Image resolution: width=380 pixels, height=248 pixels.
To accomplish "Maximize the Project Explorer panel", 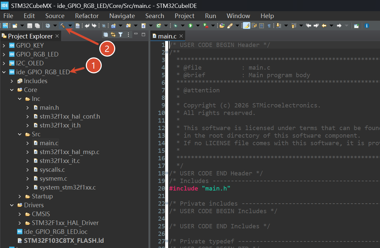I will [x=143, y=34].
